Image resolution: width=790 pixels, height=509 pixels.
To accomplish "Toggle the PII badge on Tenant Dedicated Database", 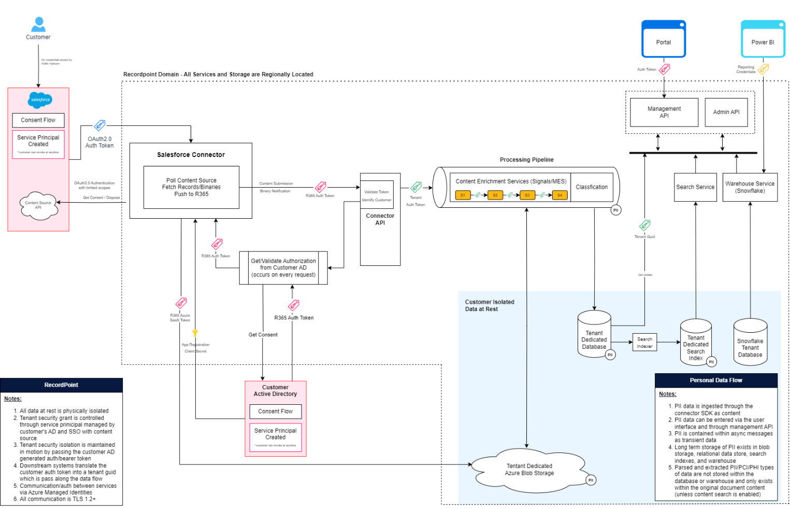I will pyautogui.click(x=610, y=355).
